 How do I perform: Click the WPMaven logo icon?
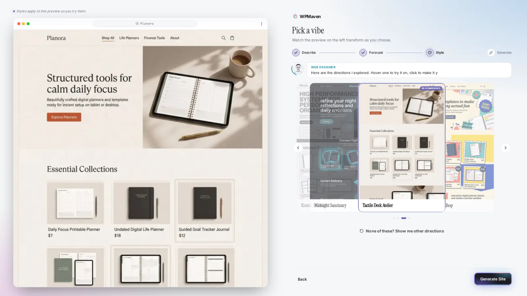pyautogui.click(x=295, y=16)
